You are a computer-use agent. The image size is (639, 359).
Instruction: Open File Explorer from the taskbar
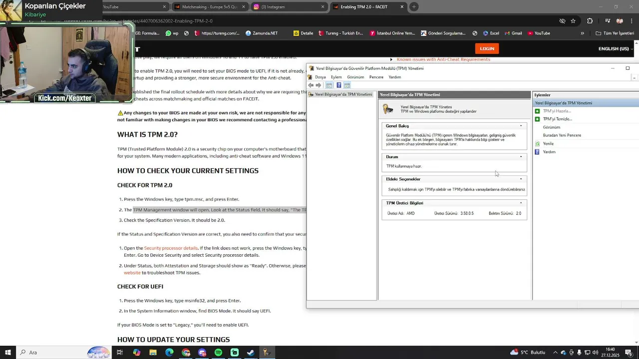pos(153,353)
